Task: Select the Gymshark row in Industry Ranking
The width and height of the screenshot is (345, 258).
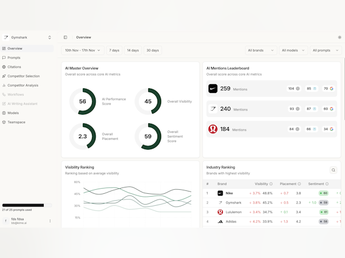Action: [x=272, y=203]
